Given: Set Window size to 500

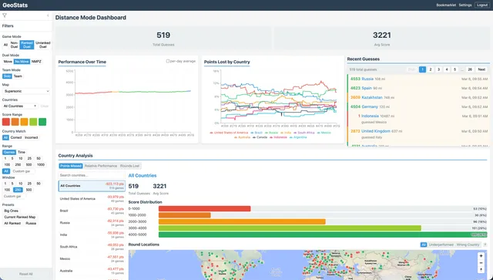Looking at the screenshot, I should point(29,190).
